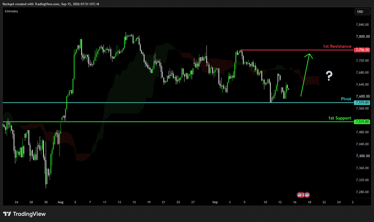Click the Aug label on time axis
The width and height of the screenshot is (374, 222).
tap(61, 202)
